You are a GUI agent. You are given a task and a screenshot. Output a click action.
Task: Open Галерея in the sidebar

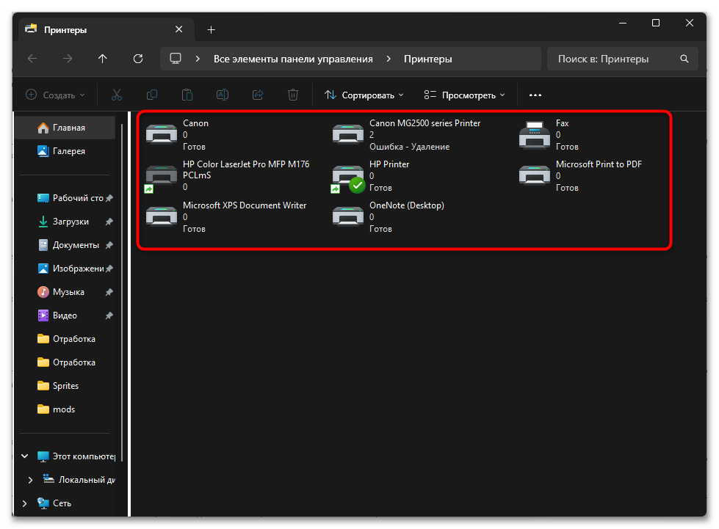coord(65,151)
